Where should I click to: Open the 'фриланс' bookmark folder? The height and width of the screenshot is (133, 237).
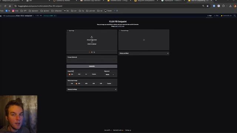(x=33, y=11)
